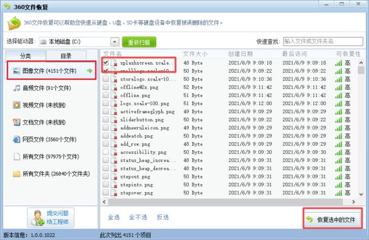
Task: Sort by the 创建日期 column header
Action: click(x=240, y=54)
